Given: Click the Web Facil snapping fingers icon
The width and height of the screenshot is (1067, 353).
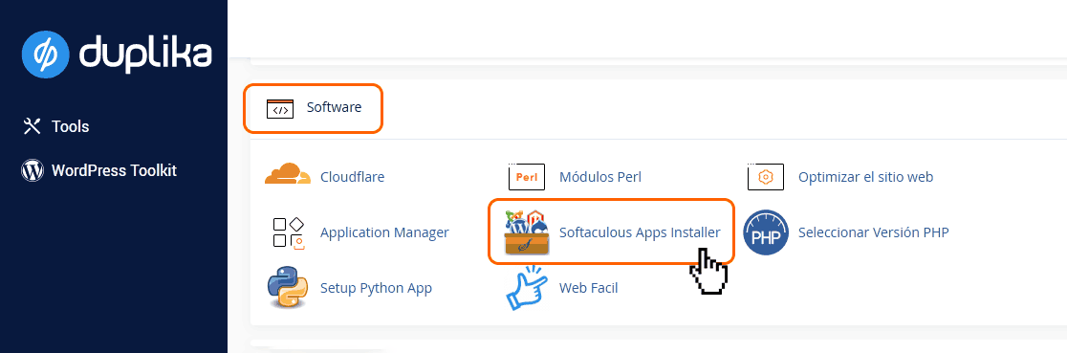Looking at the screenshot, I should (528, 288).
